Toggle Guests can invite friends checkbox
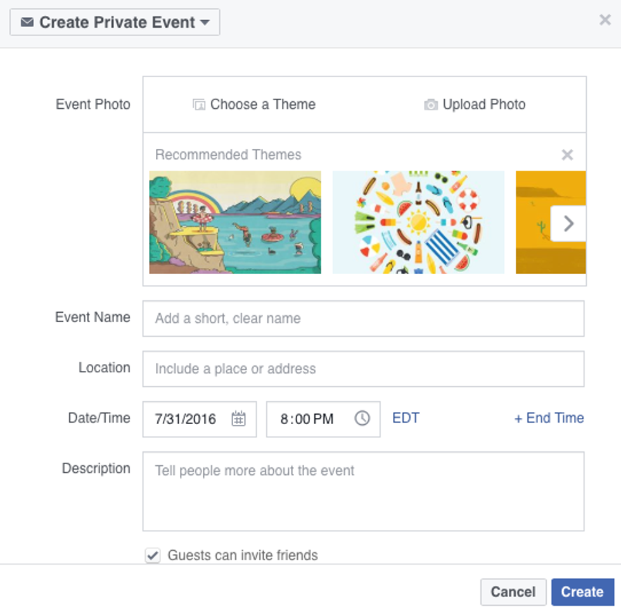Viewport: 621px width, 616px height. (x=153, y=556)
